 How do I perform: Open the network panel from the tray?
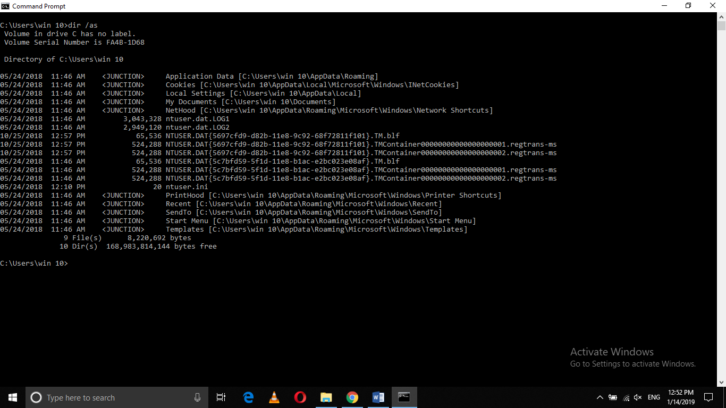(x=625, y=397)
